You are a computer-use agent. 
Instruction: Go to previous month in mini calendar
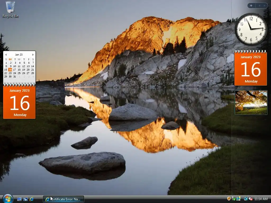pos(6,54)
